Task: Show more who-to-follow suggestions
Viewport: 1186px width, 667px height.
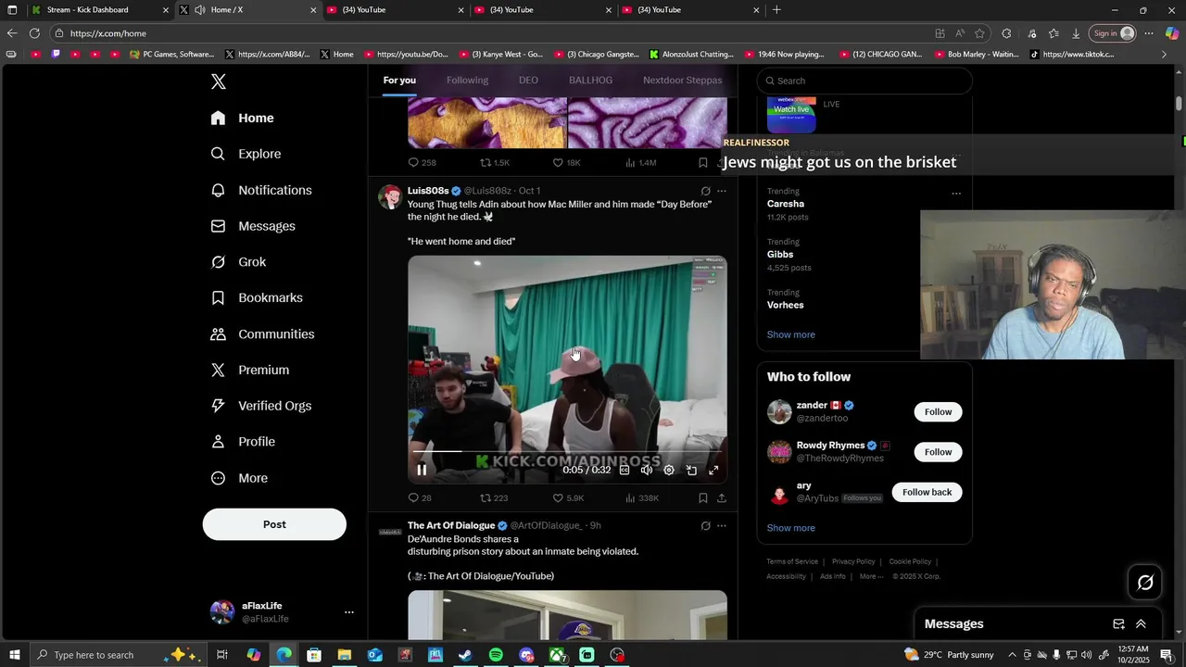Action: pyautogui.click(x=790, y=528)
